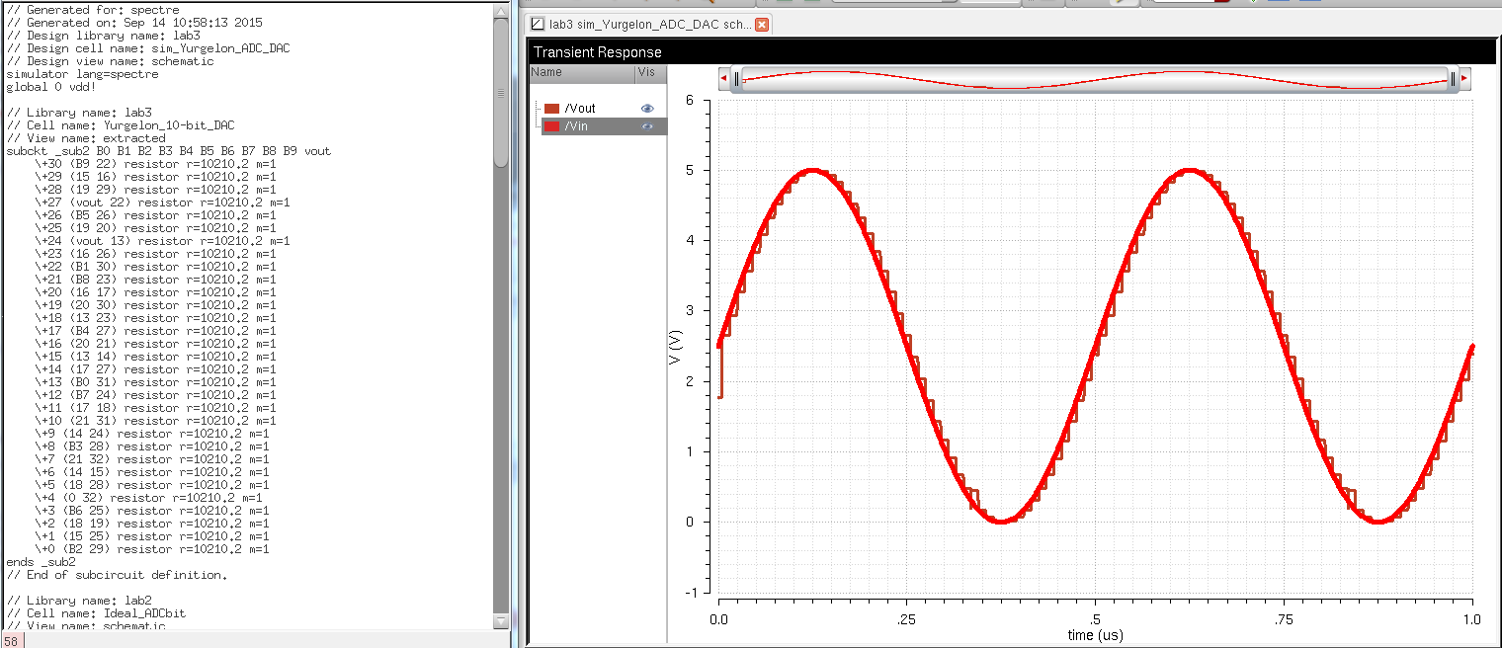Click left arrow of waveform overview slider
This screenshot has height=648, width=1502.
coord(724,79)
